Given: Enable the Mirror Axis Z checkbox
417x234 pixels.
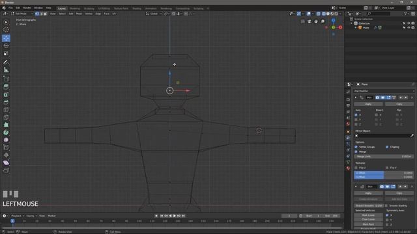Looking at the screenshot, I should [356, 124].
